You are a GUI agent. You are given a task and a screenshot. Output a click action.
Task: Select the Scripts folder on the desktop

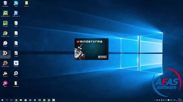point(16,54)
